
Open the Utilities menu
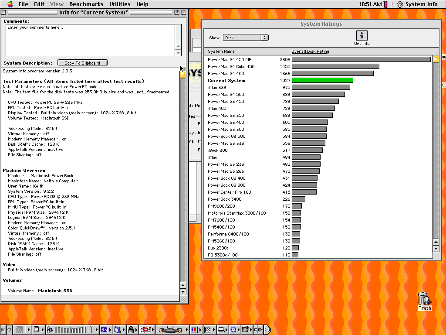tap(120, 4)
